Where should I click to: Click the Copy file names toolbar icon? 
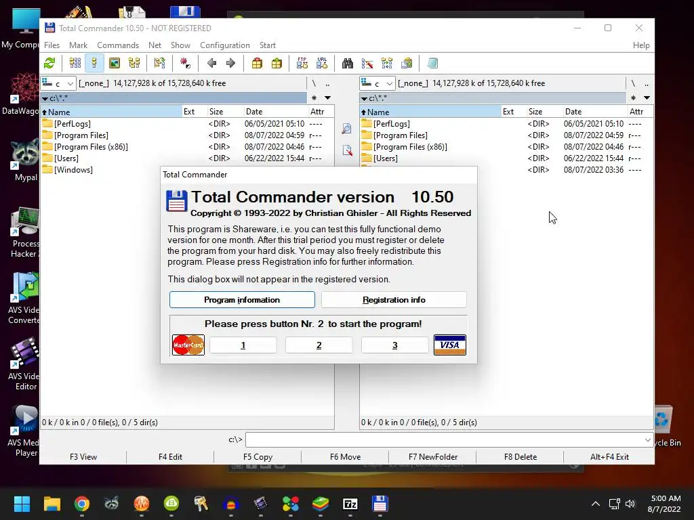[x=407, y=63]
